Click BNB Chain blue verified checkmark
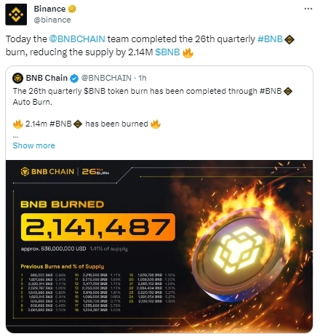 (74, 79)
